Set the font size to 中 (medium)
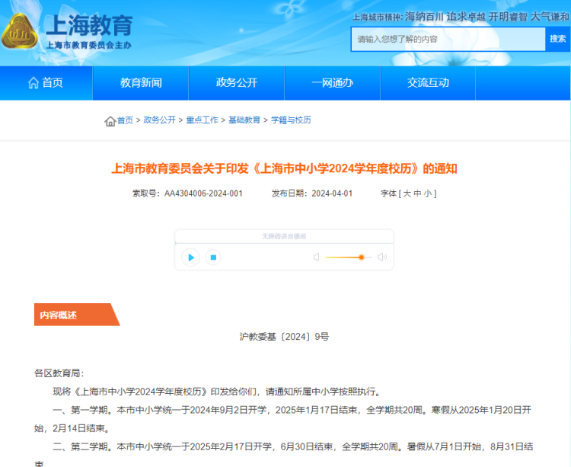The width and height of the screenshot is (571, 467). click(418, 194)
